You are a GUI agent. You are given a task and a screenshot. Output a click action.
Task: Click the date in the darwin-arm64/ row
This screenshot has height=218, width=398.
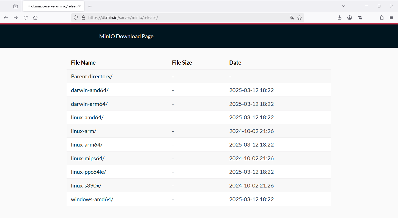click(252, 104)
